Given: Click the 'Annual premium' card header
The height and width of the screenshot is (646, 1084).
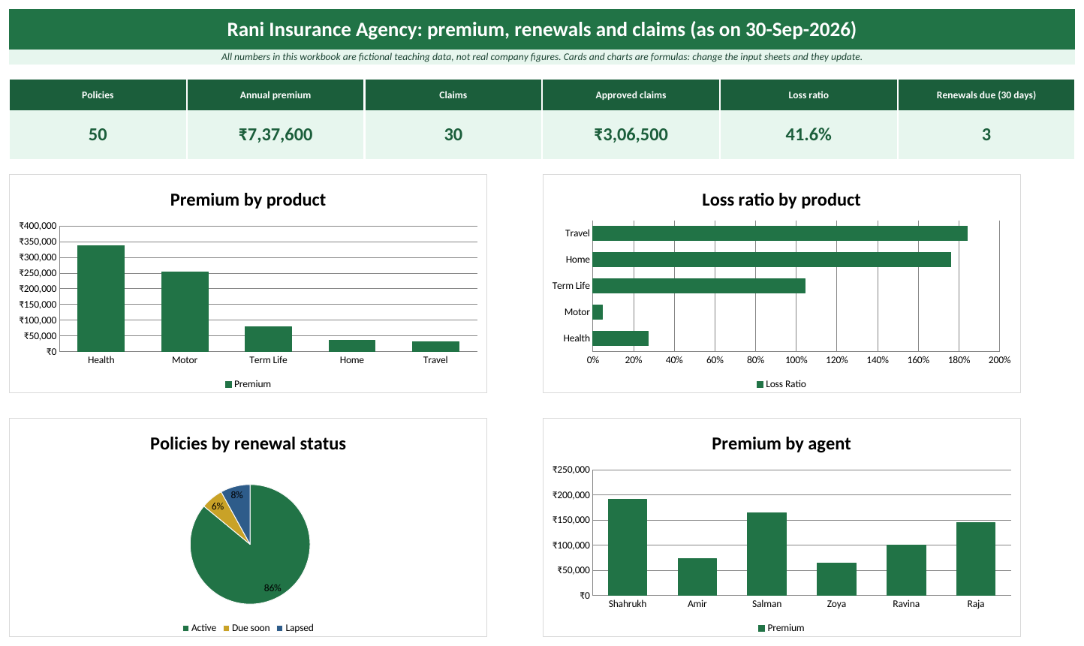Looking at the screenshot, I should point(276,95).
